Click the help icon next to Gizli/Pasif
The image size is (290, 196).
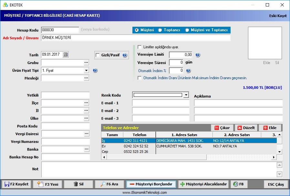tap(125, 55)
